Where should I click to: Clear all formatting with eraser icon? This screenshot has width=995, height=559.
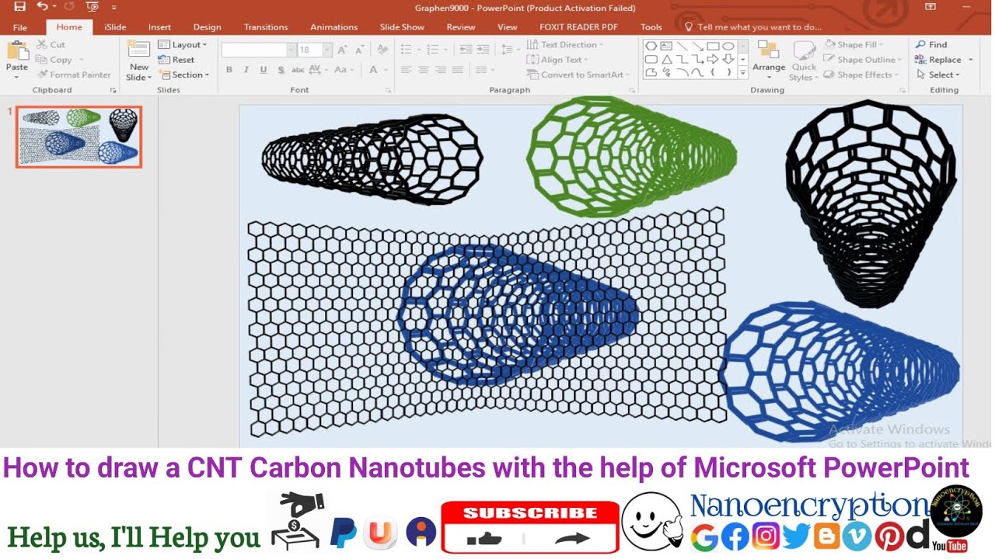click(x=382, y=50)
